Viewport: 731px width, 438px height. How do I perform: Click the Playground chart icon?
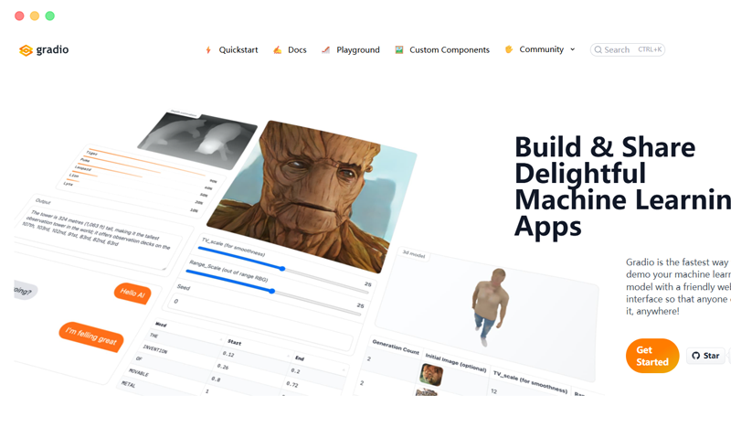326,50
